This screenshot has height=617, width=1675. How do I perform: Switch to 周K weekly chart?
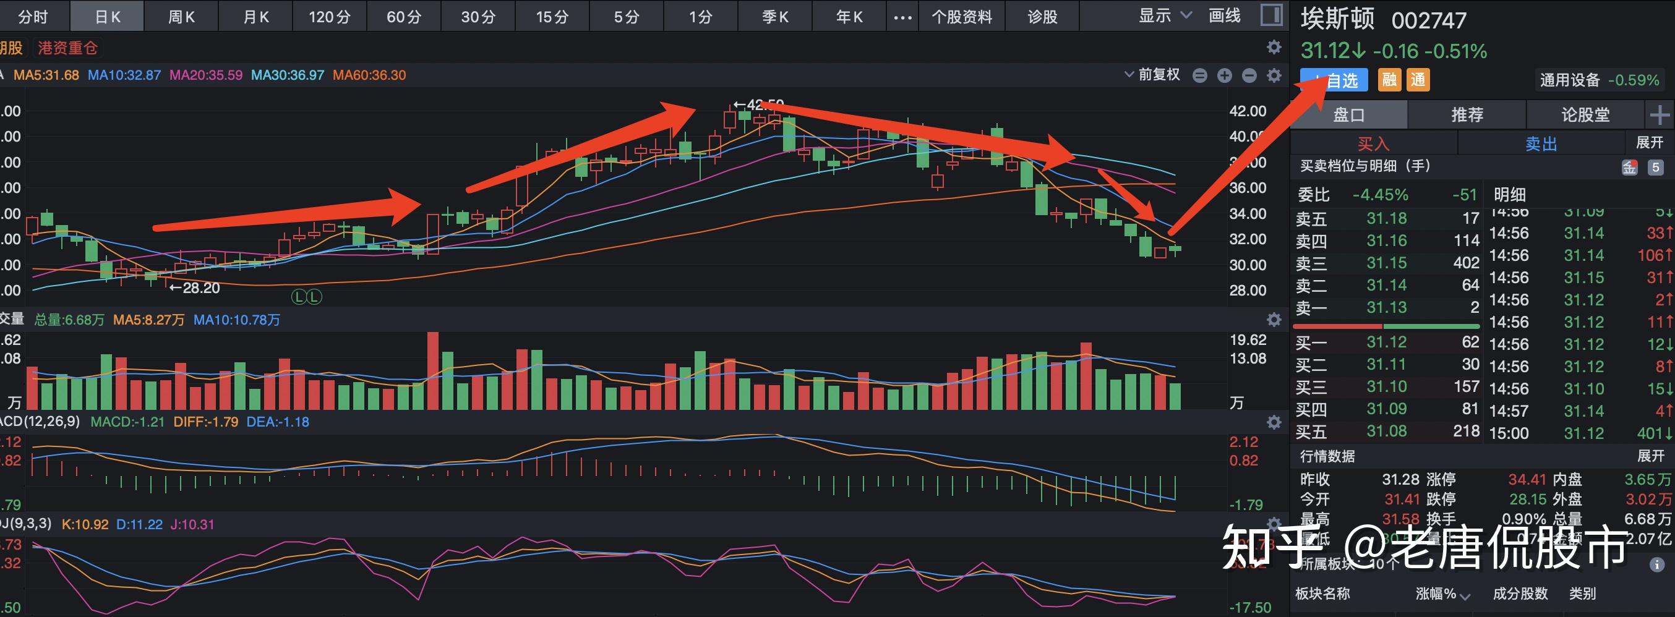pos(181,16)
